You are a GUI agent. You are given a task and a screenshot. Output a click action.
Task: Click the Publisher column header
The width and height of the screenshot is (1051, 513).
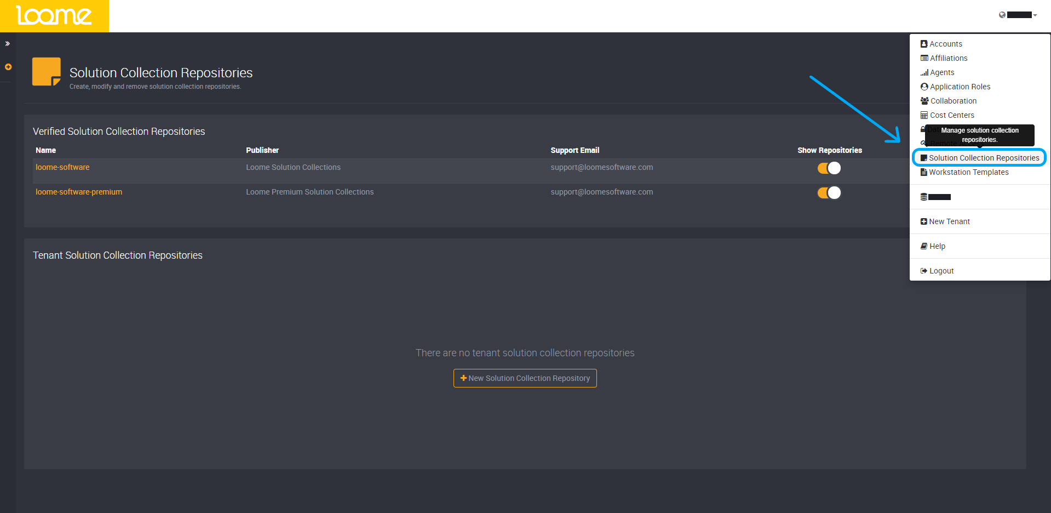pos(262,150)
